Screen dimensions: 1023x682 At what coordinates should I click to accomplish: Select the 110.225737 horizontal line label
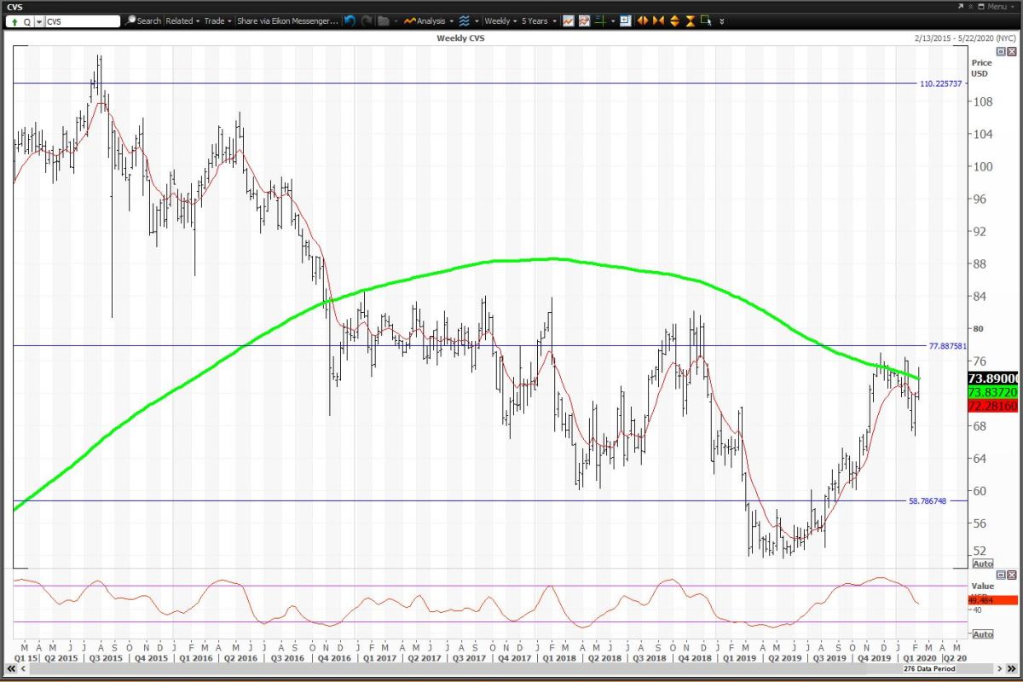pyautogui.click(x=940, y=84)
